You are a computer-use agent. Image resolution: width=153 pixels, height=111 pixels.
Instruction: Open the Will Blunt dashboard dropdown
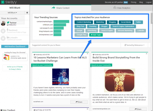(x=12, y=13)
